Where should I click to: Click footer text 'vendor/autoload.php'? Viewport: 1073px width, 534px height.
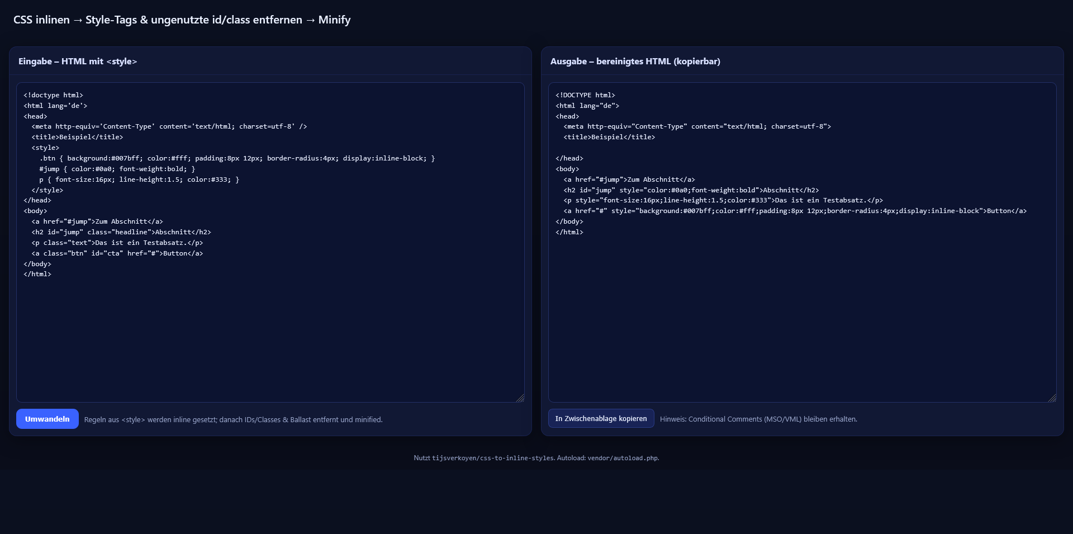coord(623,458)
